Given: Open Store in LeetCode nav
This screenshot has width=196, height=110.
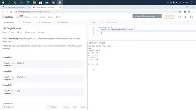Looking at the screenshot, I should click(59, 17).
